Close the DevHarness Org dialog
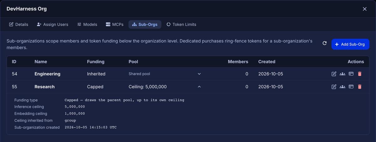Screen dimensions: 376x142 coord(364,9)
